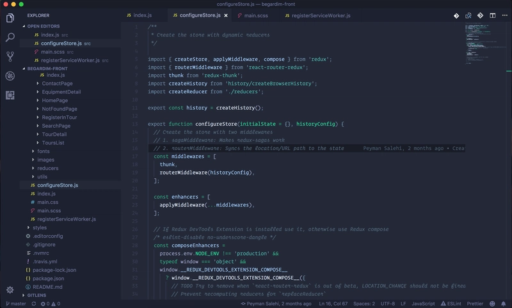The image size is (512, 308).
Task: Open the Search view in activity bar
Action: [x=10, y=38]
